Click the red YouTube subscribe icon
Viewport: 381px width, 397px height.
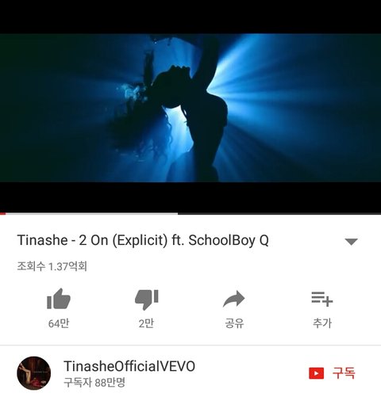pos(316,373)
